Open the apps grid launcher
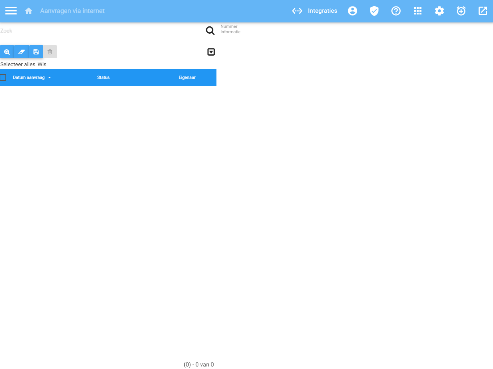The width and height of the screenshot is (493, 369). 417,11
